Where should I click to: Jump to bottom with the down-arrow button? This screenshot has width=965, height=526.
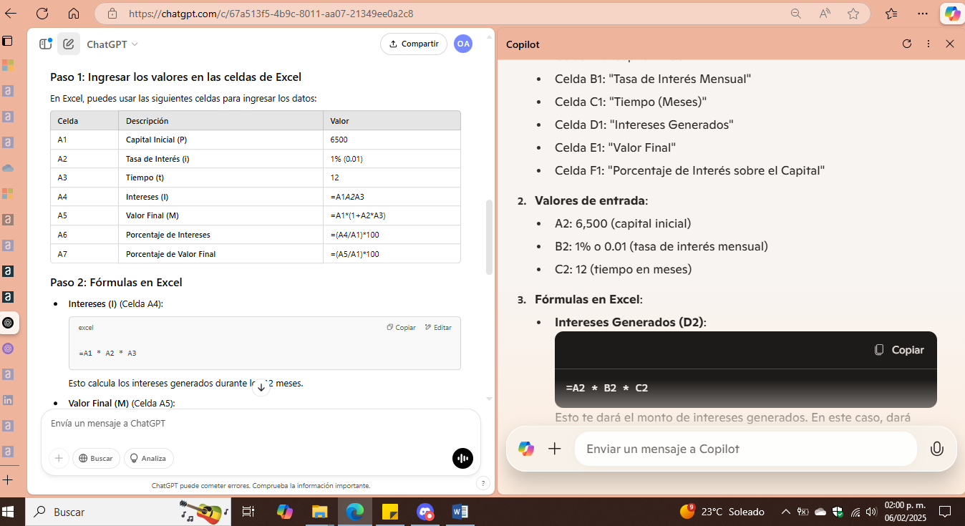[261, 387]
